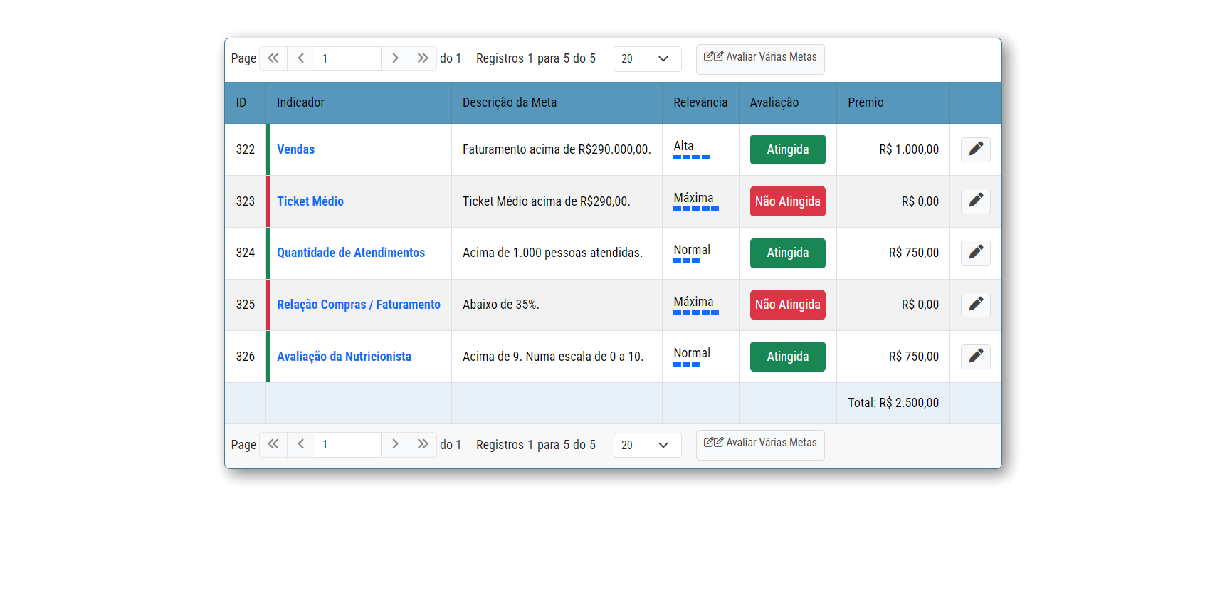Viewport: 1210px width, 605px height.
Task: Open pencil editor for Quantidade de Atendimentos
Action: point(975,253)
